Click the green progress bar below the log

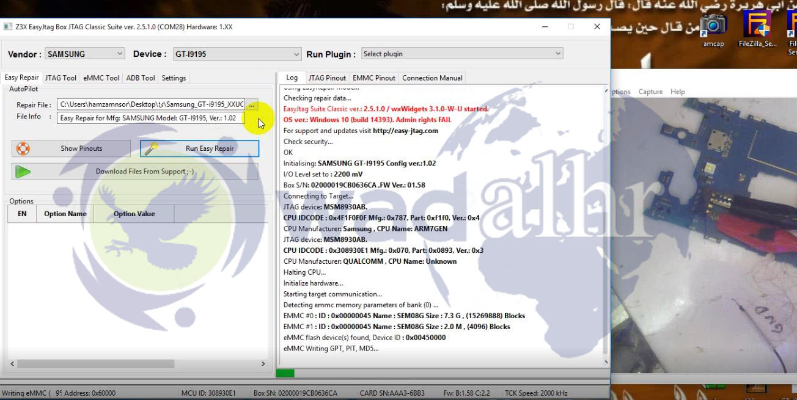285,373
